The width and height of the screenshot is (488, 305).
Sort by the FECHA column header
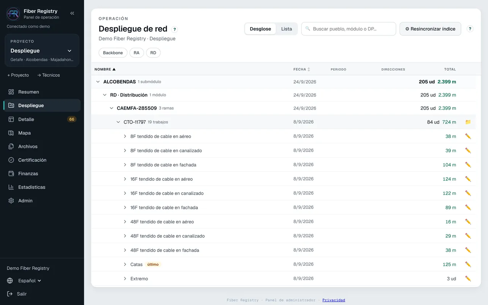[x=302, y=69]
